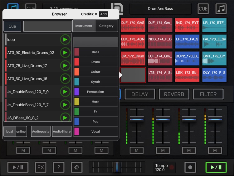Click the record button icon
The image size is (234, 176).
[190, 167]
